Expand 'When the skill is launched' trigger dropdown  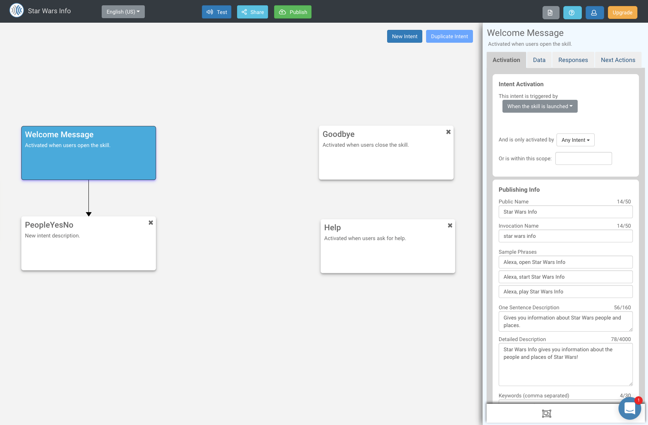[x=540, y=106]
